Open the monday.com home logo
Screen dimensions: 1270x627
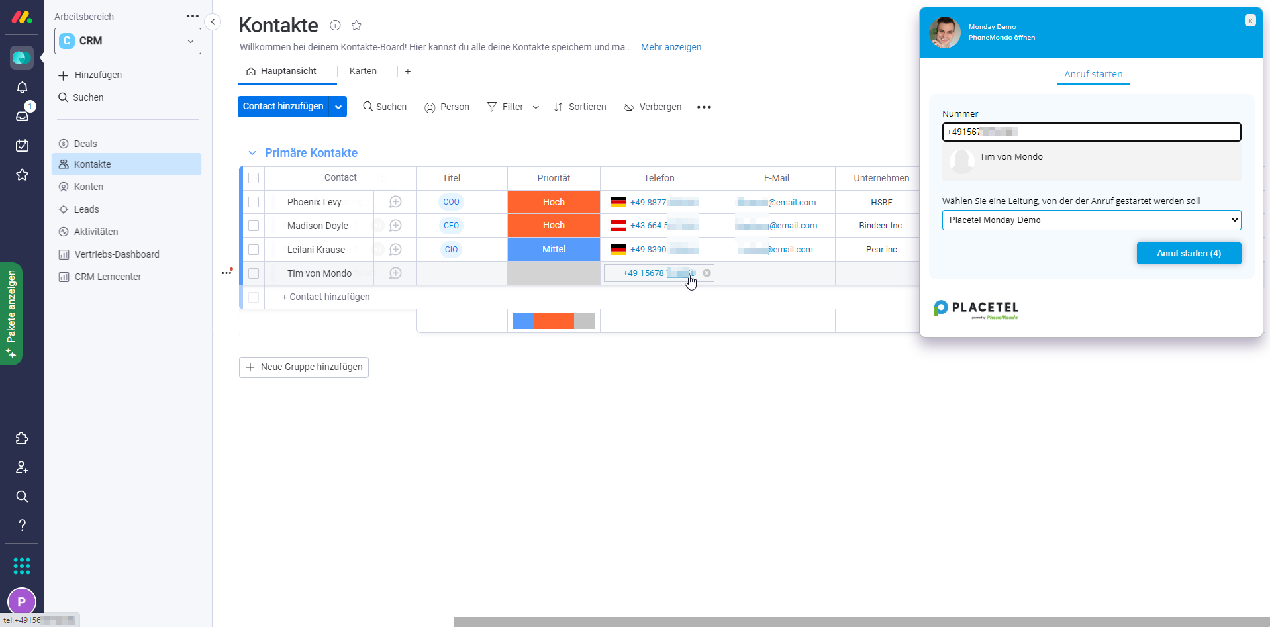pyautogui.click(x=22, y=17)
